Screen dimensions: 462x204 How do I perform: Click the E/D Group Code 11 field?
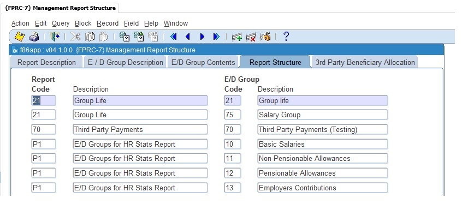pyautogui.click(x=233, y=158)
